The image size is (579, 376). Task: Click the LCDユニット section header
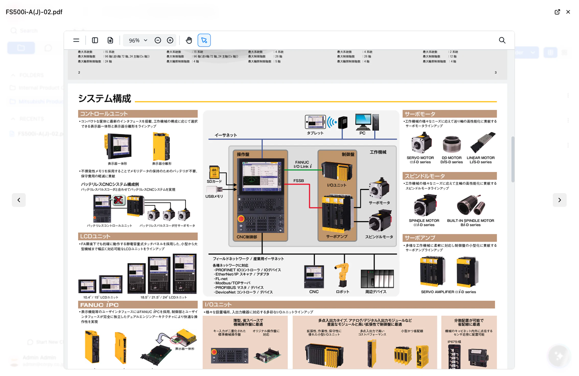(x=138, y=236)
